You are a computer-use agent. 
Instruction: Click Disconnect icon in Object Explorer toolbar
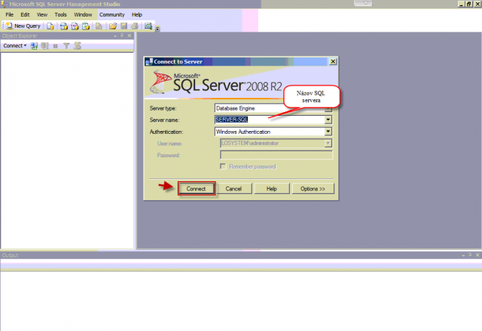(45, 46)
